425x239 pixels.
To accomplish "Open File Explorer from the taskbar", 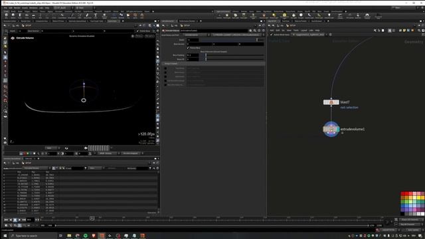I will [x=69, y=236].
